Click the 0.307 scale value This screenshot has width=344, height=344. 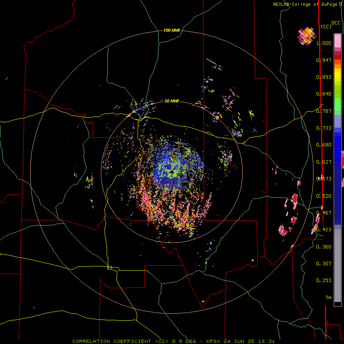(324, 264)
